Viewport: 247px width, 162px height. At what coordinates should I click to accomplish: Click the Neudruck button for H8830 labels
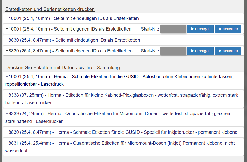coord(228,51)
